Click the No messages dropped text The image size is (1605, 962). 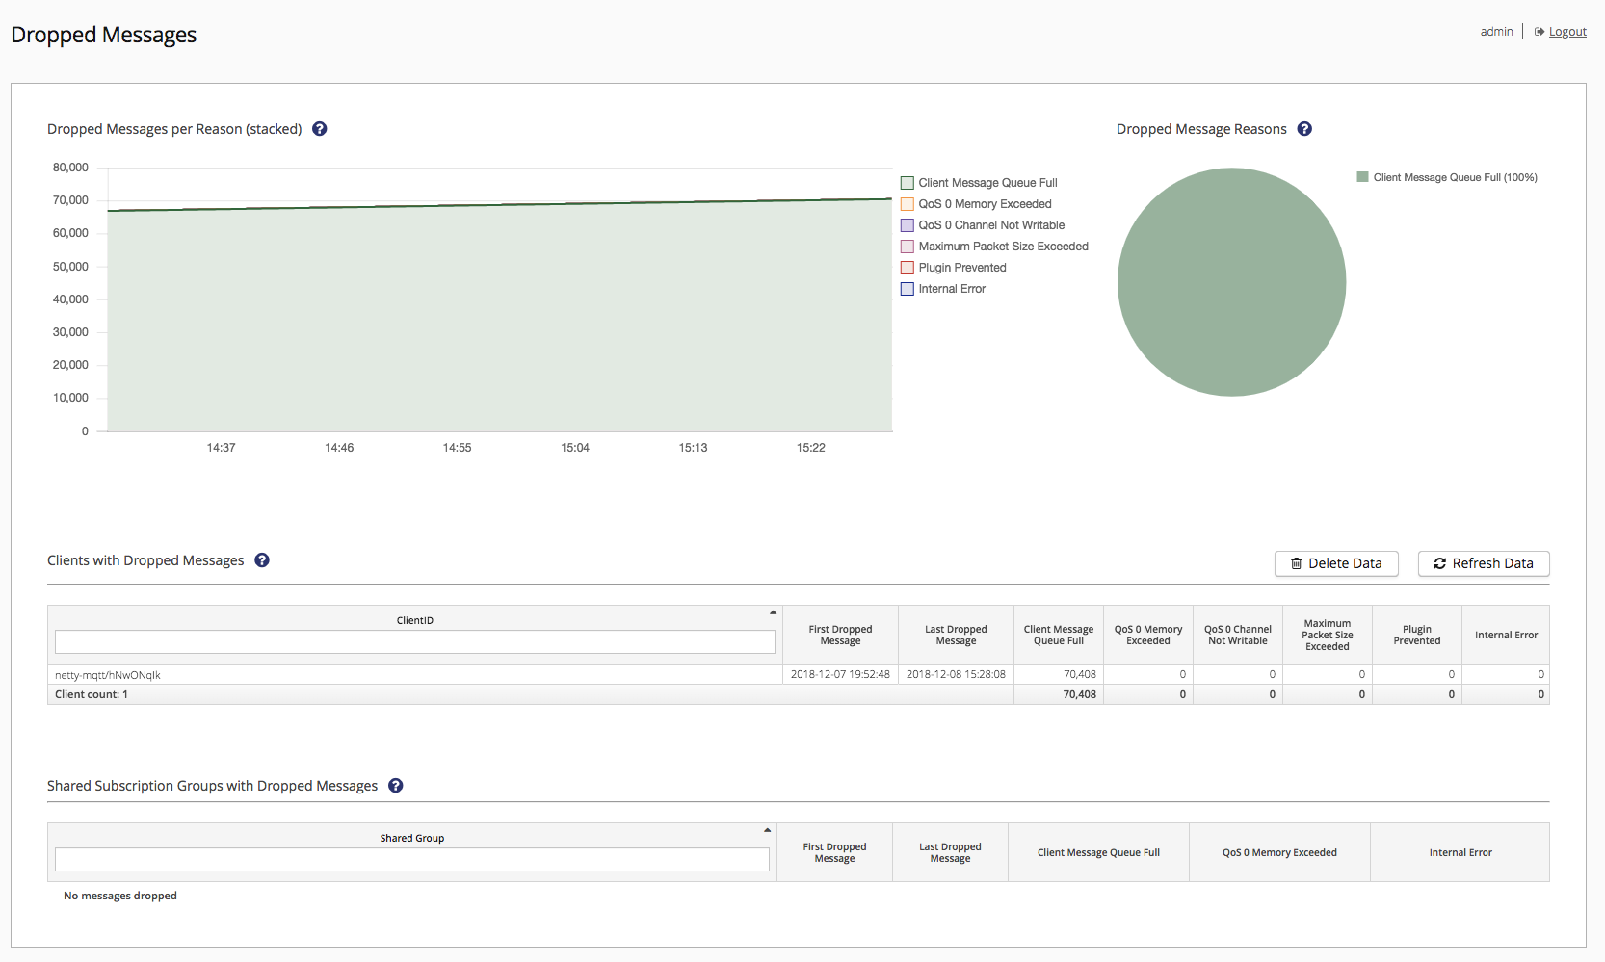(x=120, y=896)
